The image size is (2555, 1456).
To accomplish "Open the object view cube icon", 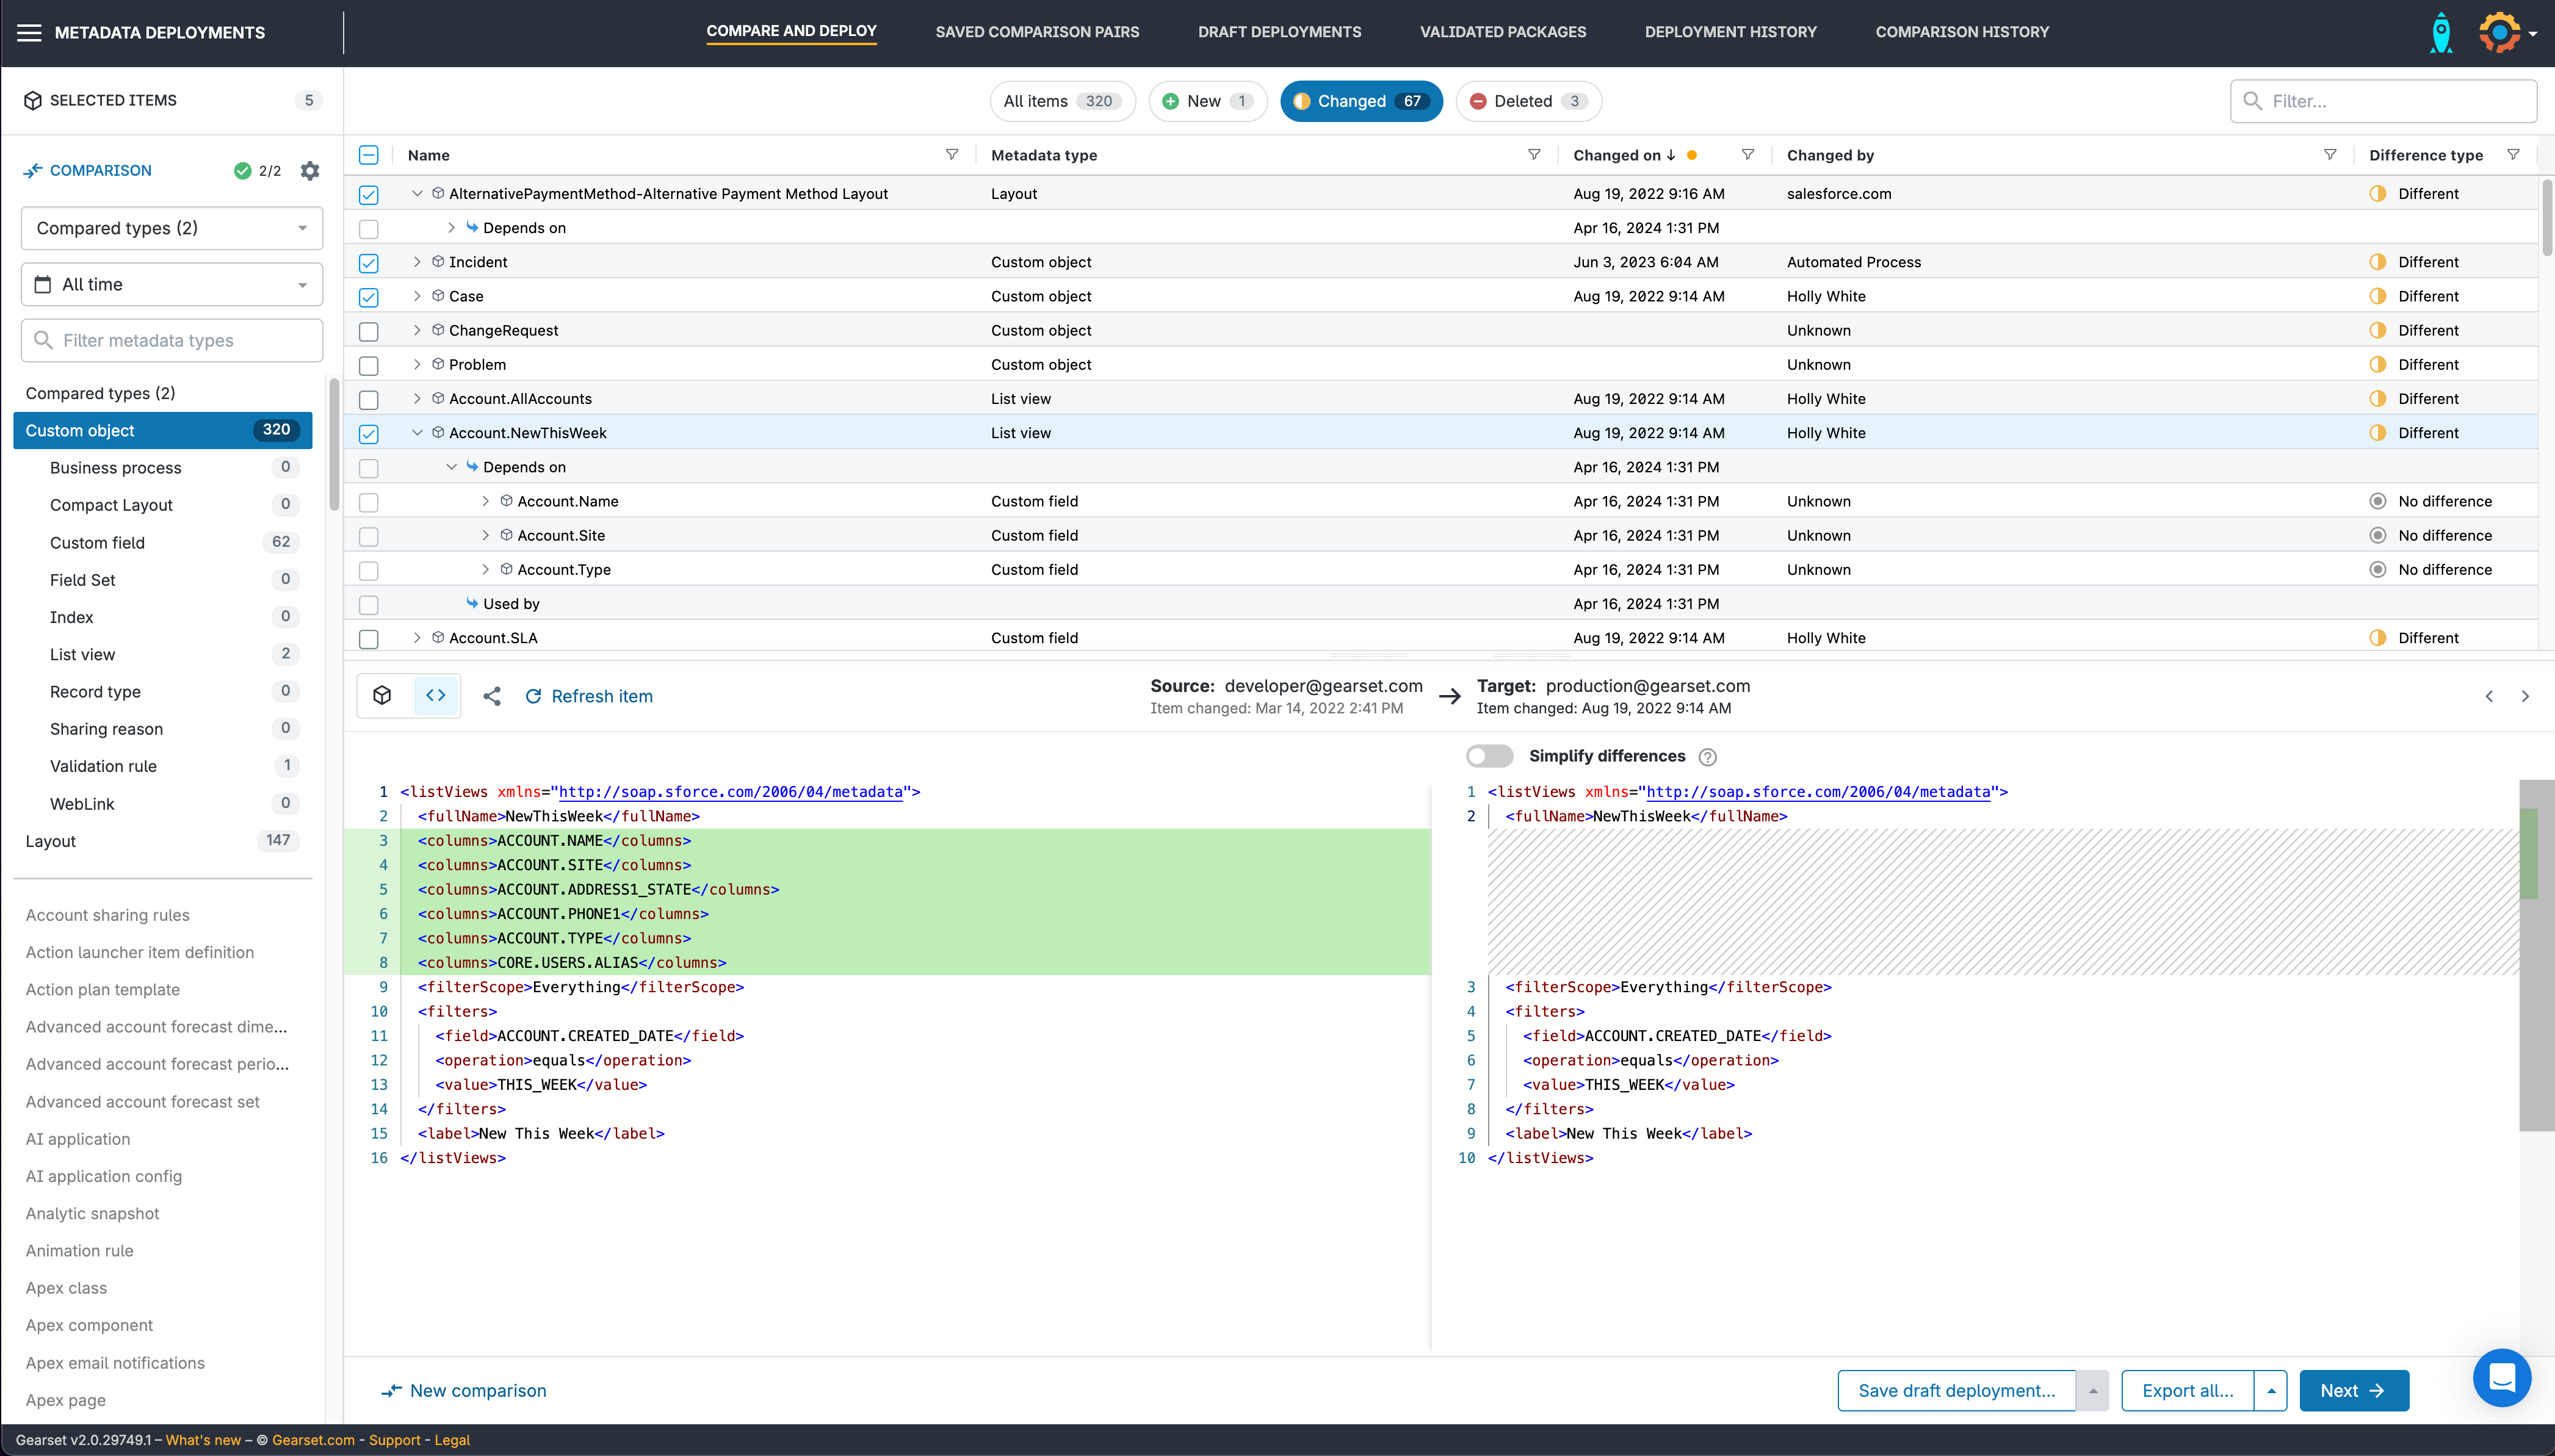I will [382, 696].
